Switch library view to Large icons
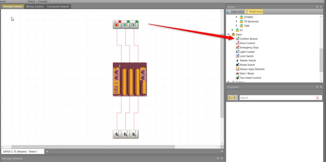The width and height of the screenshot is (326, 162). click(x=235, y=12)
